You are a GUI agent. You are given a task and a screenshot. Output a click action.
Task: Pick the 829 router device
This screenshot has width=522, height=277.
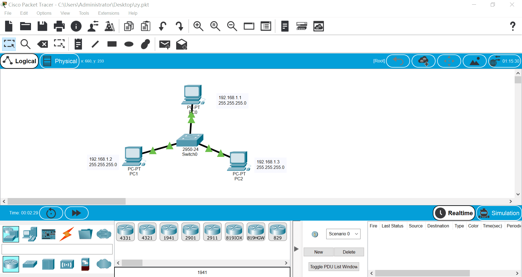[278, 232]
